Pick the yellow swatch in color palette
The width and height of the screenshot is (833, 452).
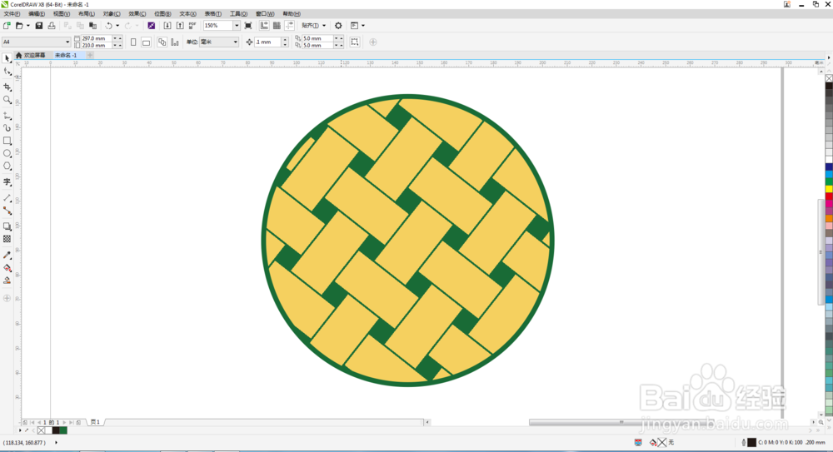point(829,189)
